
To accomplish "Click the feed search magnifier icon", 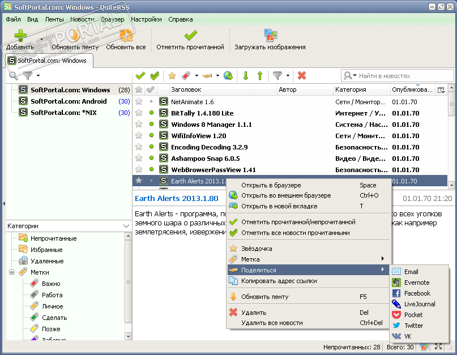I will click(14, 76).
